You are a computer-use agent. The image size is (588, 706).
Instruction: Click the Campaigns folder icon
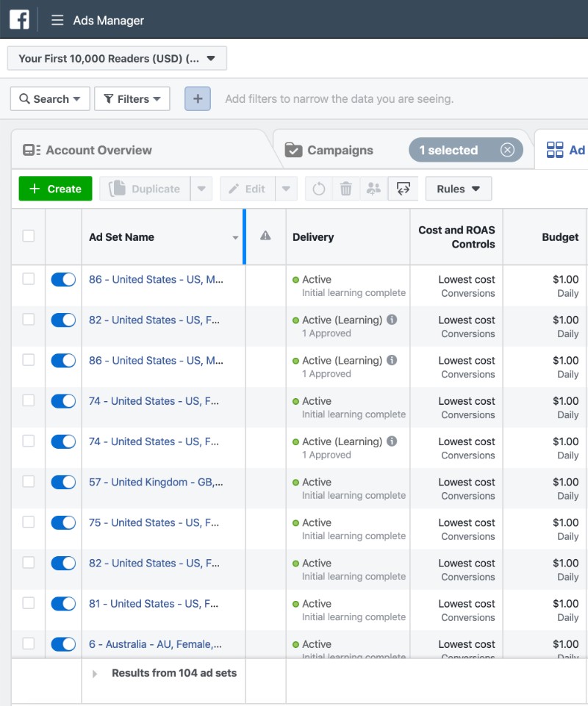click(293, 150)
